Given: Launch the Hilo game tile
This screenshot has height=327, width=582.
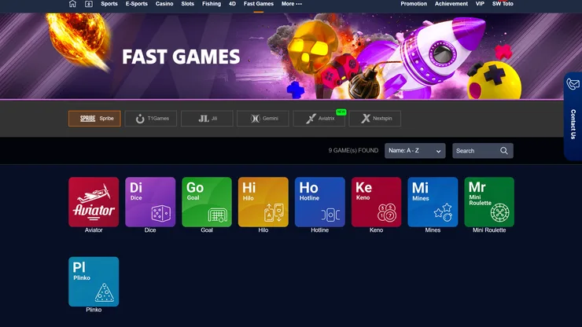Looking at the screenshot, I should 263,202.
